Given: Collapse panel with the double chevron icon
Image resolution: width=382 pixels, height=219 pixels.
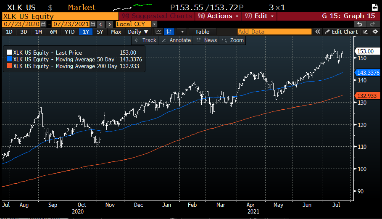Looking at the screenshot, I should [x=317, y=32].
